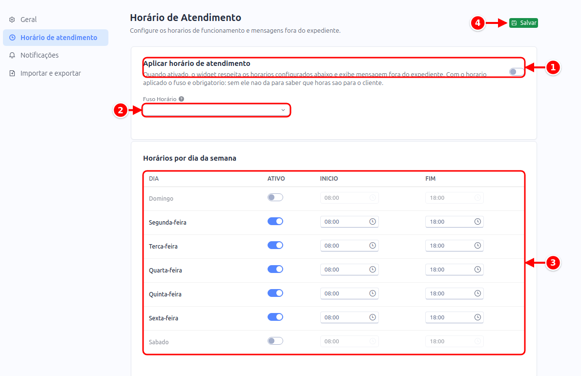Click the clock icon in Sexta-feira end time
Image resolution: width=581 pixels, height=376 pixels.
(477, 317)
